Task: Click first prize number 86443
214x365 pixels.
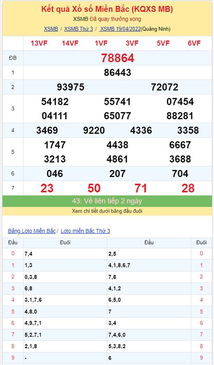Action: 117,73
